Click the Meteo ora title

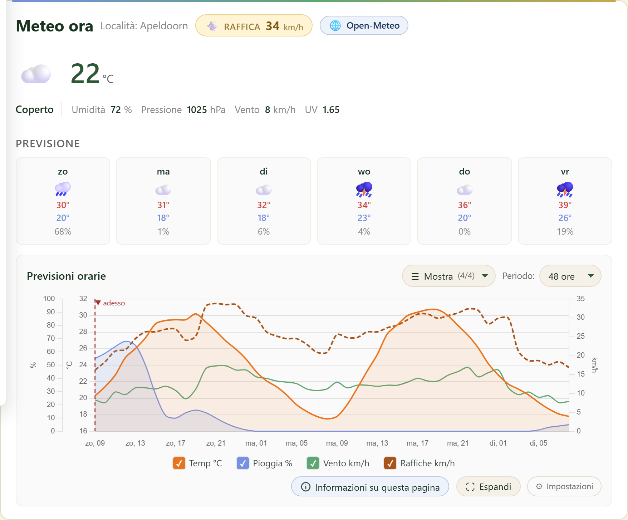coord(54,26)
